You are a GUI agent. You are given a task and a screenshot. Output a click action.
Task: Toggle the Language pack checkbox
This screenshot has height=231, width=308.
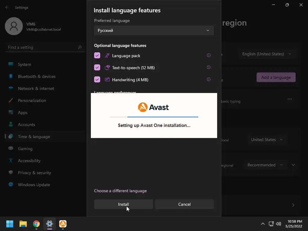97,56
